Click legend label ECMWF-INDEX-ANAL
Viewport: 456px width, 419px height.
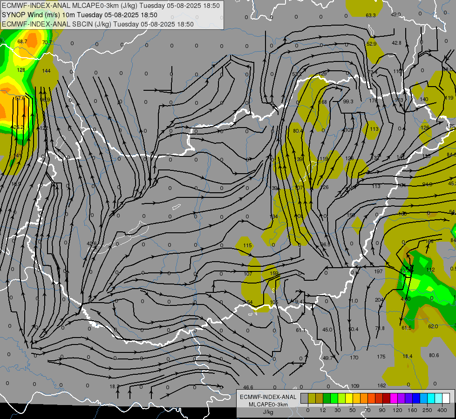tap(268, 397)
